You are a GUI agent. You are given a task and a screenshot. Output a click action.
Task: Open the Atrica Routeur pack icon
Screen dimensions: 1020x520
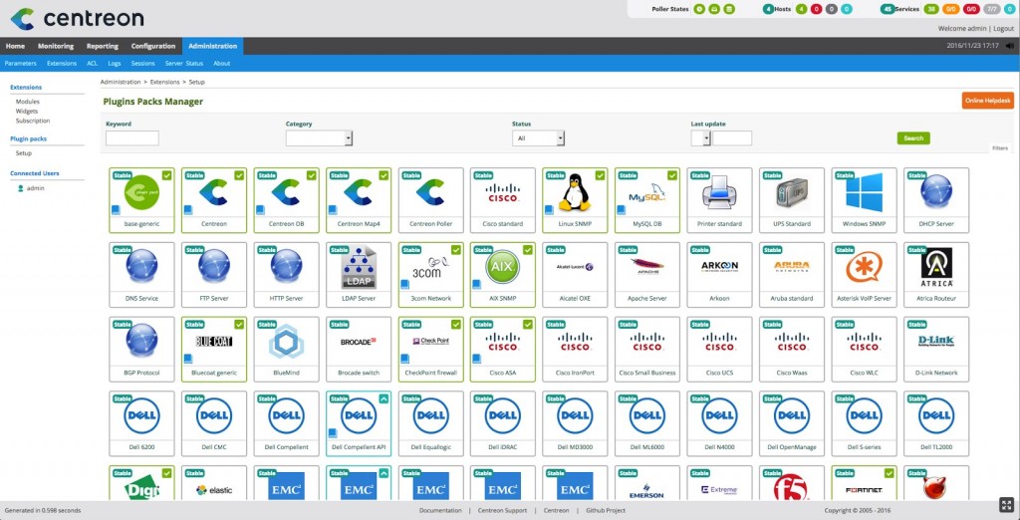(936, 268)
